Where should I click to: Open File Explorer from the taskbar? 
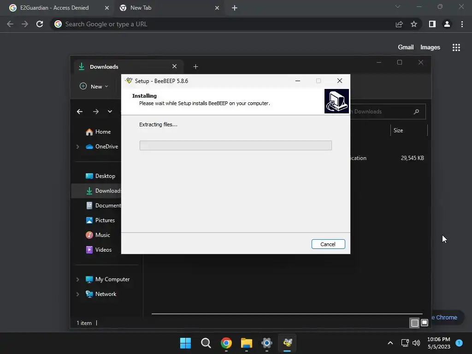click(x=247, y=343)
